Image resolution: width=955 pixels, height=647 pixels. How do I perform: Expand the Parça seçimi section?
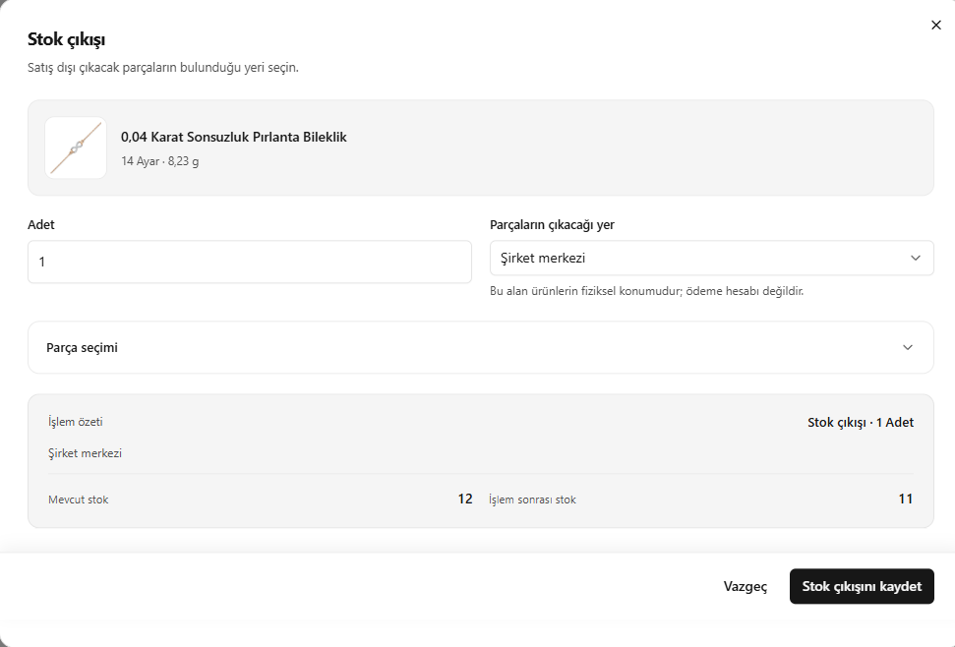click(481, 347)
